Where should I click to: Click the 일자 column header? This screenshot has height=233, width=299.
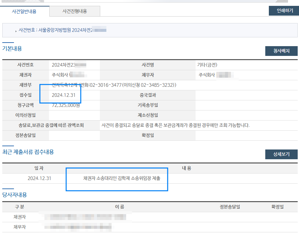click(39, 168)
